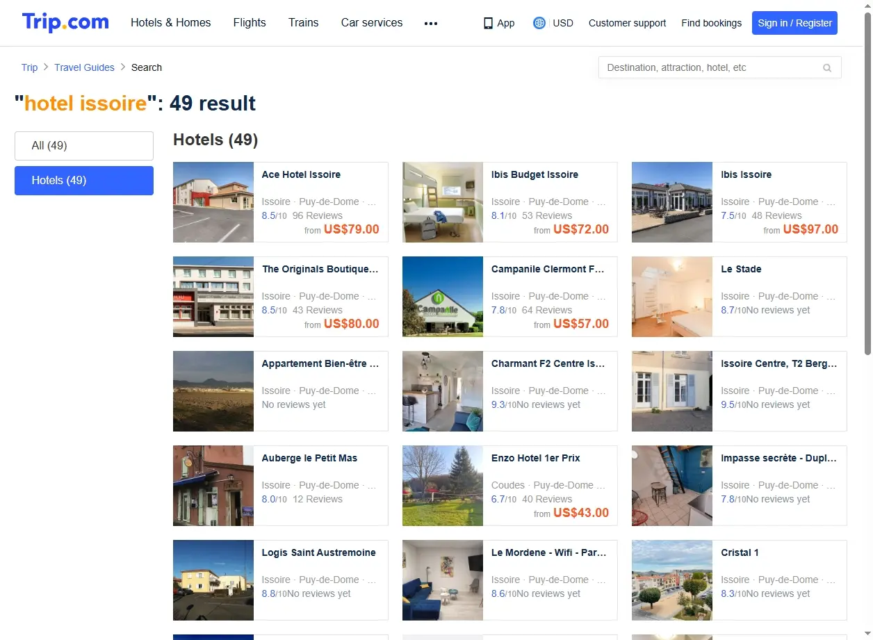Open Hotels & Homes menu
The image size is (873, 640).
pos(171,22)
